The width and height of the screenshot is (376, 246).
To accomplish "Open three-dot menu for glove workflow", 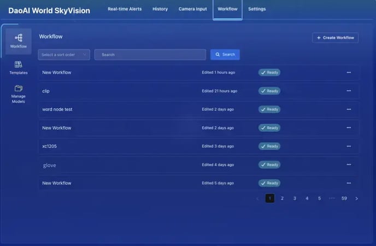I will 348,165.
